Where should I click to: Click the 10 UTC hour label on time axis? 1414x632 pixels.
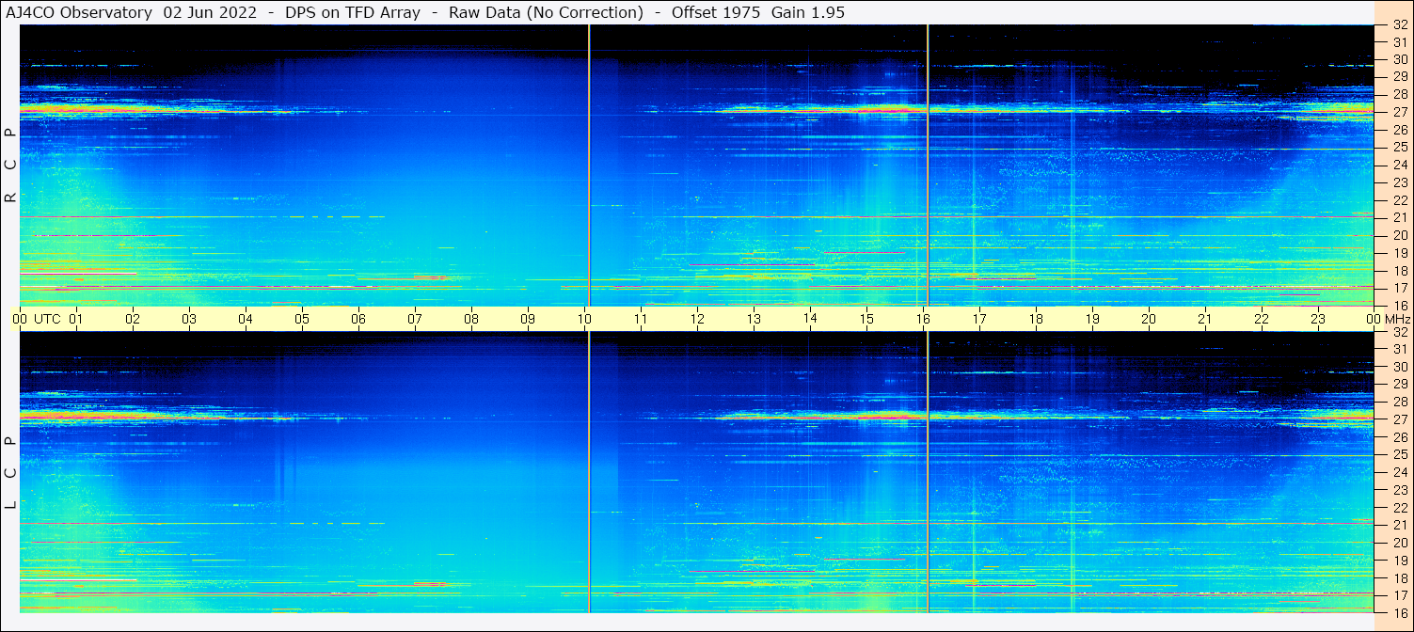point(584,319)
